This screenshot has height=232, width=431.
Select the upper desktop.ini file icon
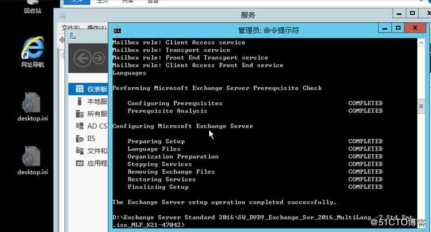[x=32, y=107]
